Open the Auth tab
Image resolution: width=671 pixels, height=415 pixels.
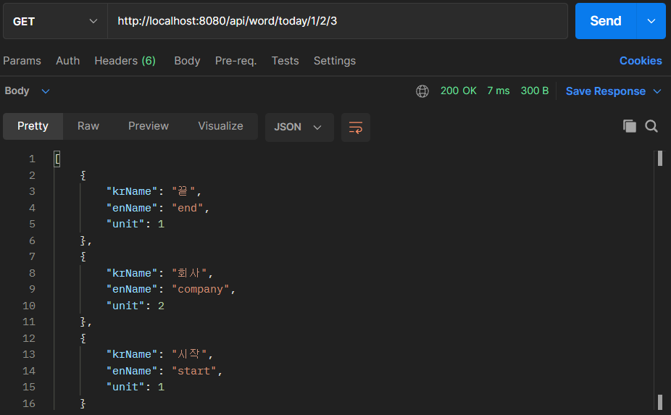[67, 61]
